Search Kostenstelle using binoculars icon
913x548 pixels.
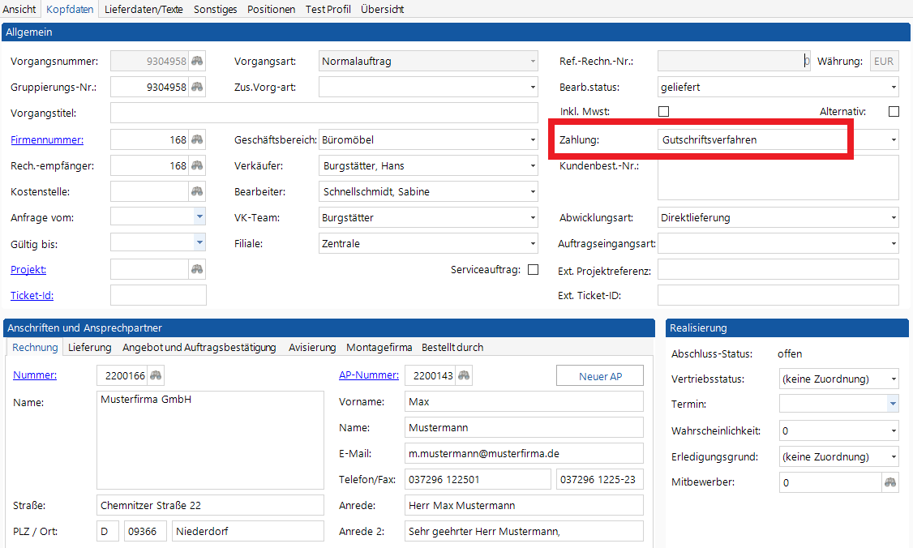pos(197,192)
